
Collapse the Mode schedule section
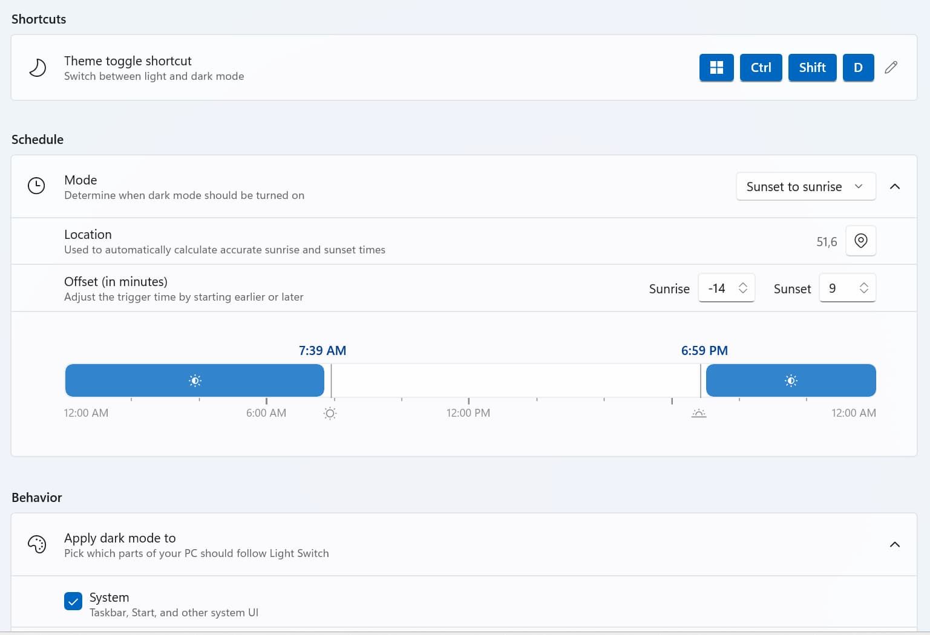tap(895, 186)
